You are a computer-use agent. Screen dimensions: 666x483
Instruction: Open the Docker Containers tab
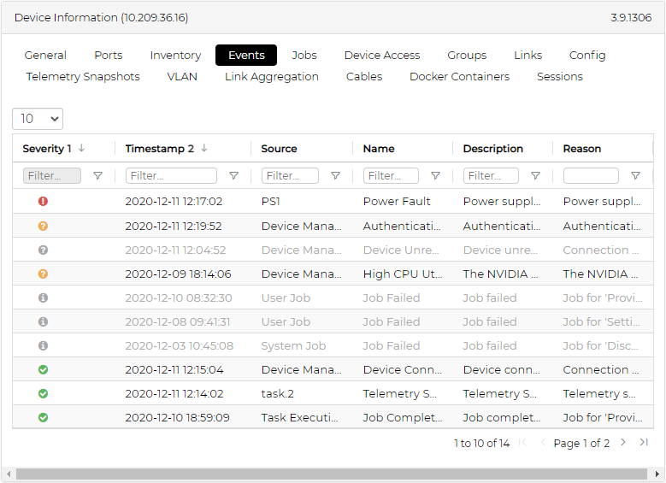point(459,77)
